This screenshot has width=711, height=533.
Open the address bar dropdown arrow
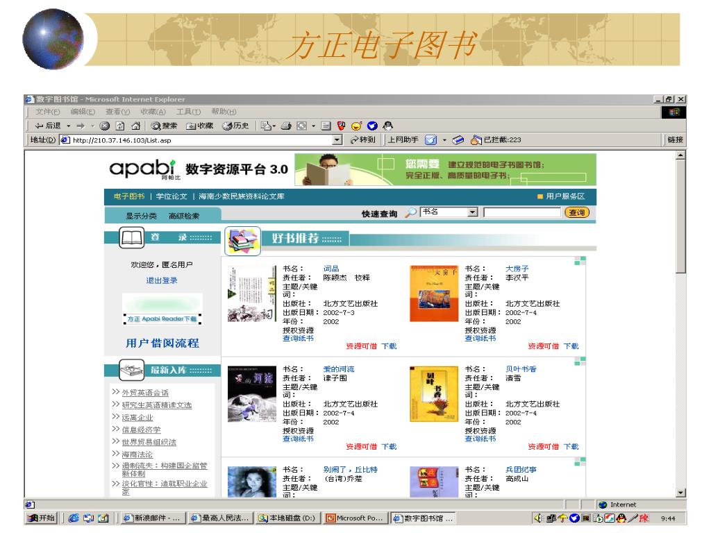click(x=337, y=140)
